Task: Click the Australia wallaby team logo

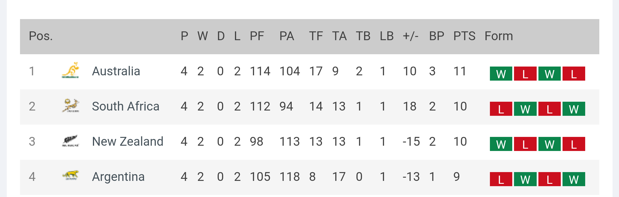Action: (70, 70)
